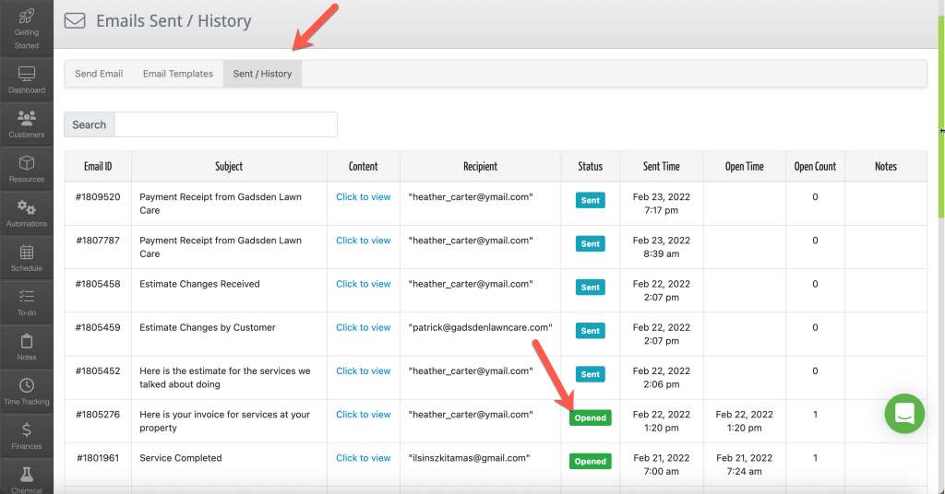The width and height of the screenshot is (945, 494).
Task: Click recipient ilsinszkitamas@gmail.com
Action: pos(469,458)
